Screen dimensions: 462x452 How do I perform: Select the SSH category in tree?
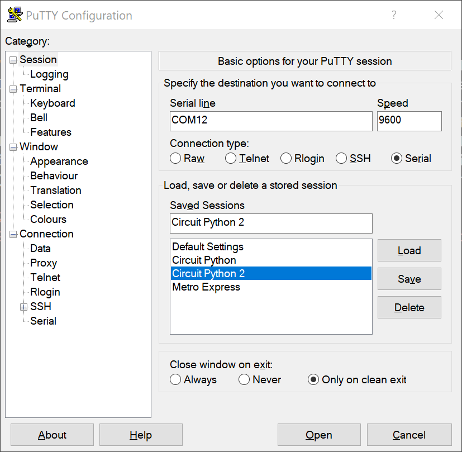point(41,306)
